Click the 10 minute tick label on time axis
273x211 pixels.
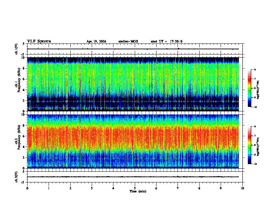[242, 188]
